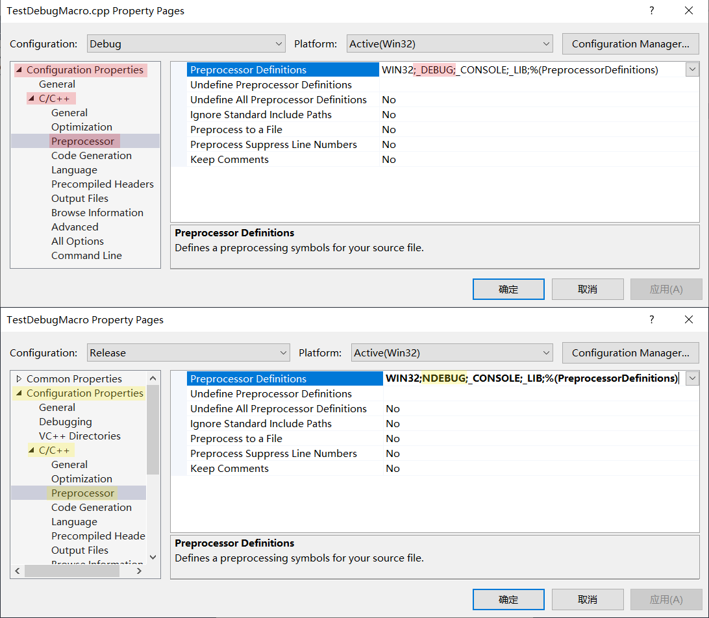Select Precompiled Headers in the tree
The width and height of the screenshot is (709, 618).
coord(102,184)
